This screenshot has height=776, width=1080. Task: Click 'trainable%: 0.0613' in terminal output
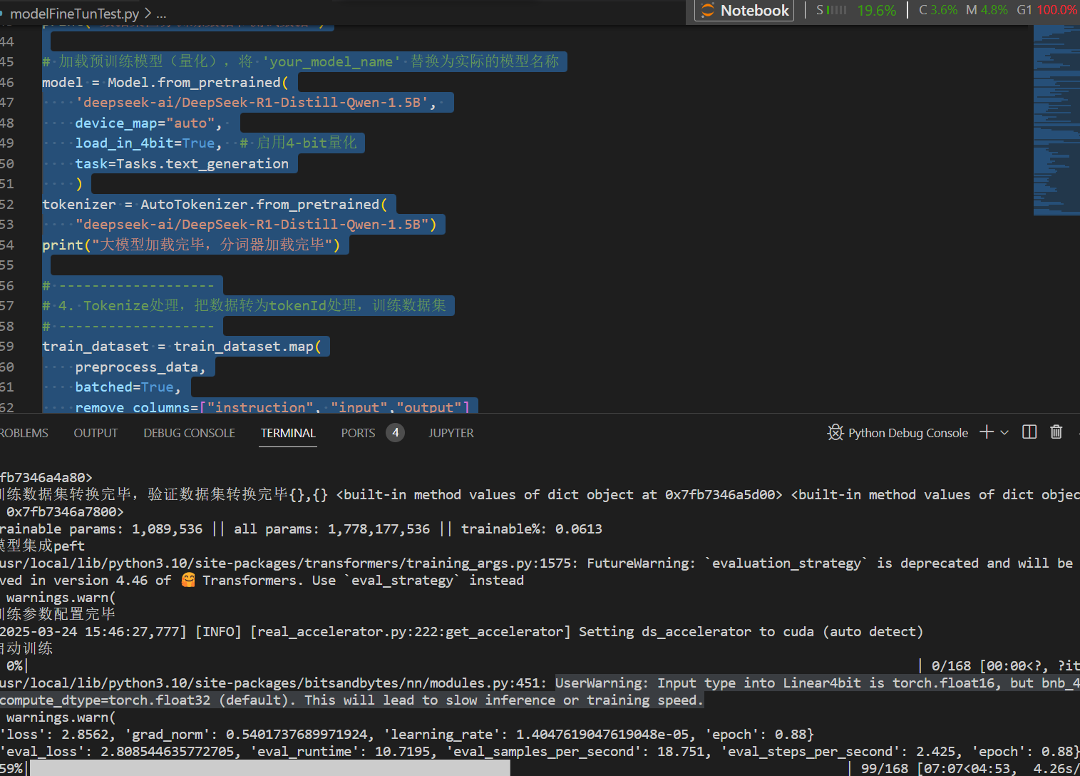click(x=532, y=529)
